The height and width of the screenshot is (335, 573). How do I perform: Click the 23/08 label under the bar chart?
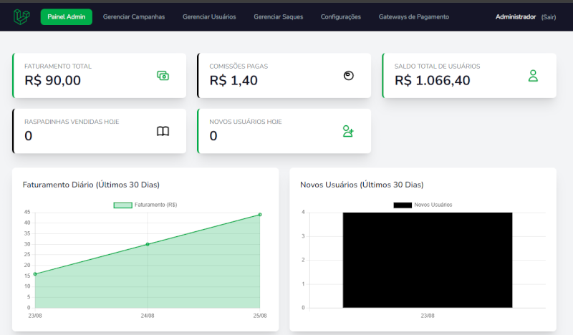pyautogui.click(x=428, y=316)
